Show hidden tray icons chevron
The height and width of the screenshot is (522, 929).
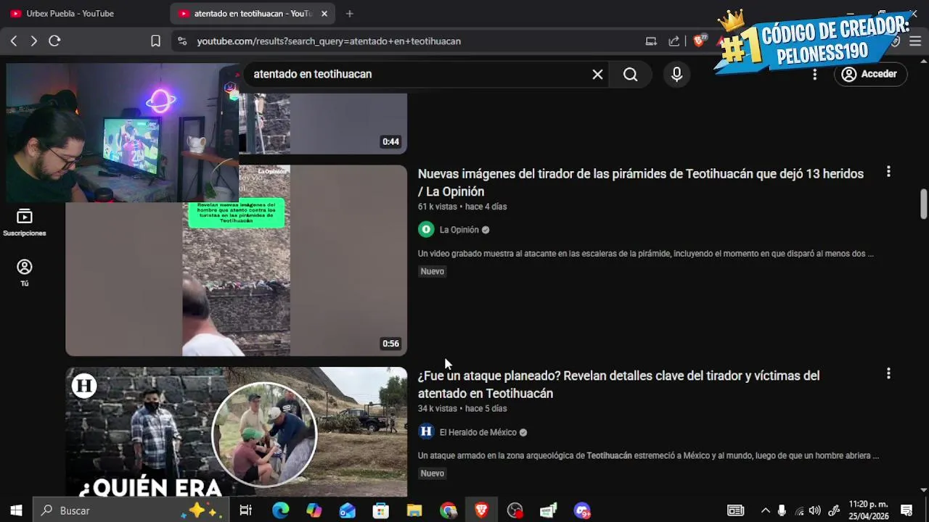(x=765, y=510)
